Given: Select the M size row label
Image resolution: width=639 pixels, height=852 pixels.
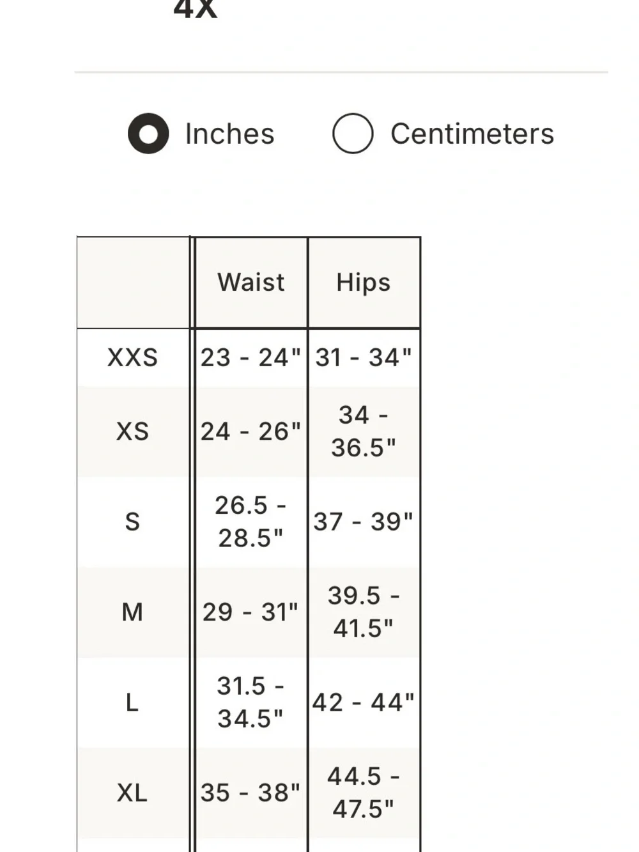Looking at the screenshot, I should click(133, 612).
